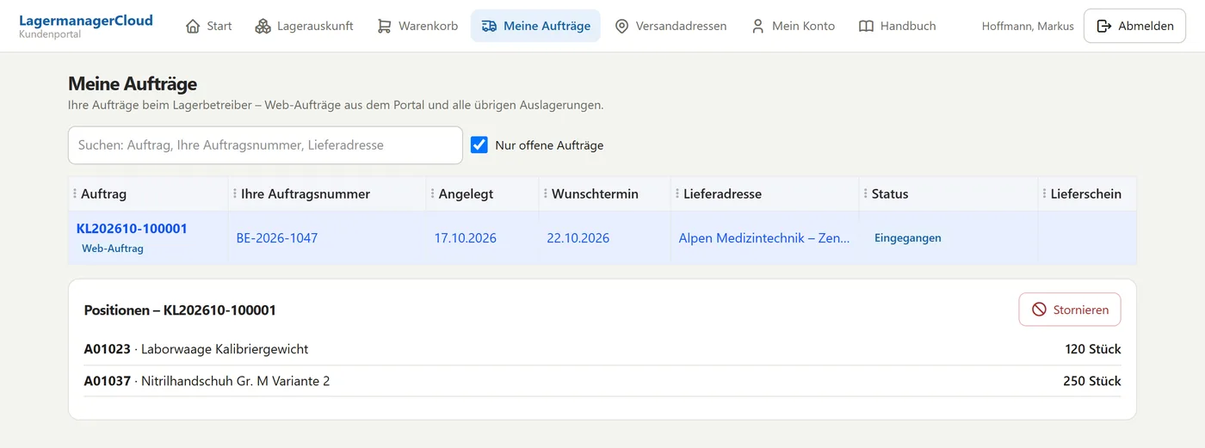Select Meine Aufträge navigation tab
The width and height of the screenshot is (1205, 448).
535,26
